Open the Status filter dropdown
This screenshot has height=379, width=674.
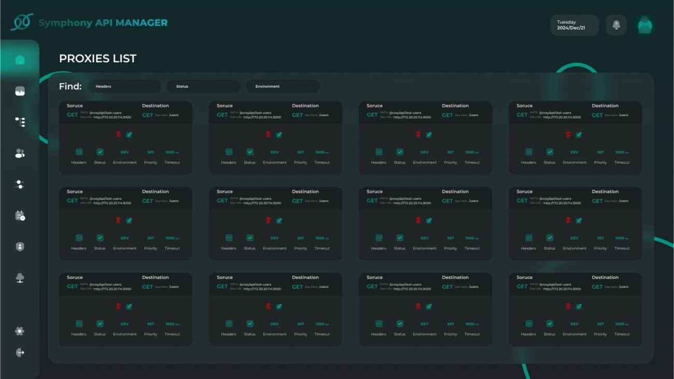tap(203, 87)
